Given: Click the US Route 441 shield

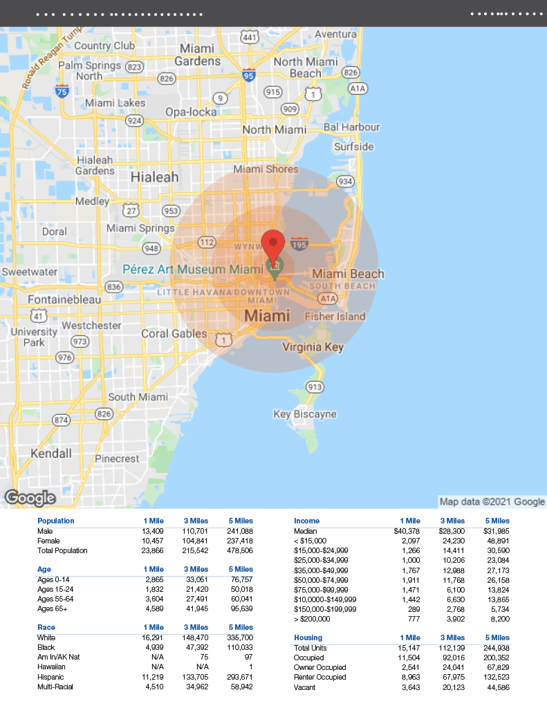Looking at the screenshot, I should 250,36.
